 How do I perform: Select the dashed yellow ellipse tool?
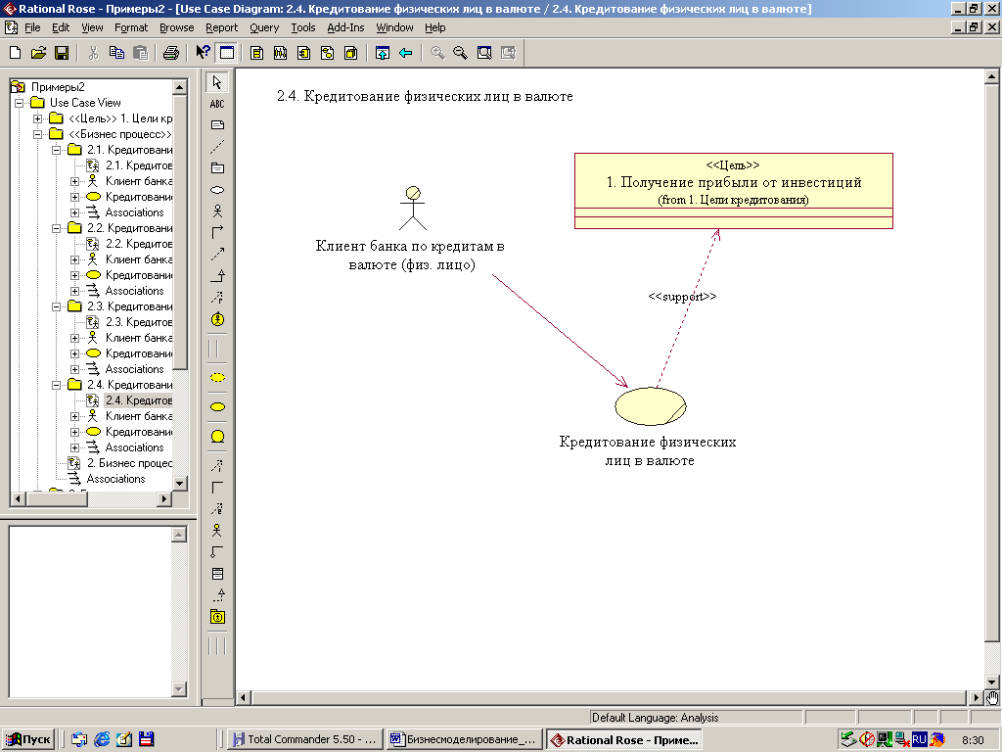[x=217, y=377]
